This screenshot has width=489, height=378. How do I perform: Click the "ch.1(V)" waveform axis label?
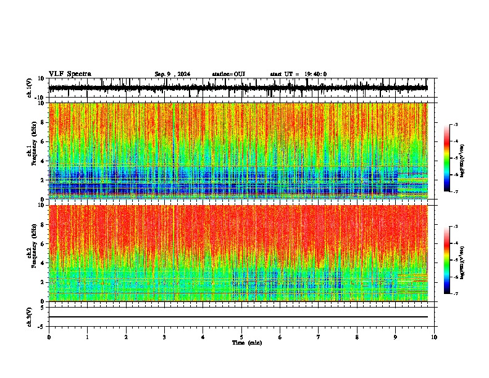click(x=30, y=88)
